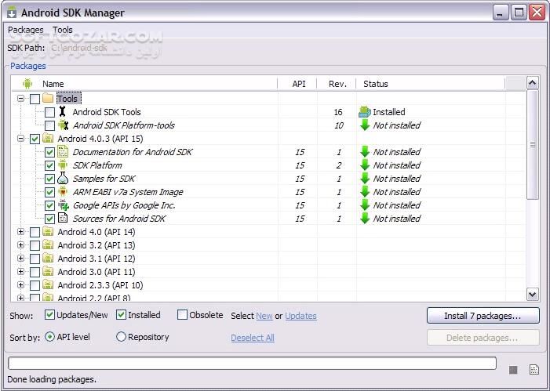550x391 pixels.
Task: Click the Tools folder icon
Action: 48,98
